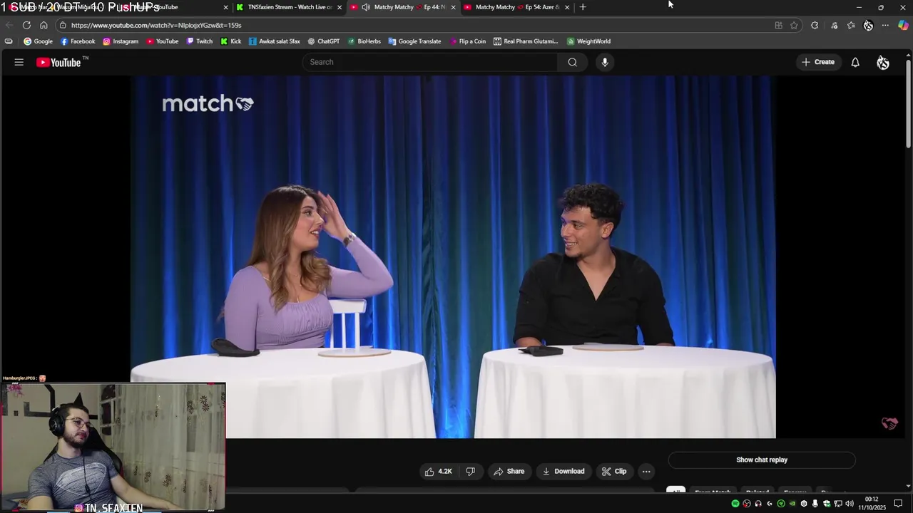Click the Download button below the video
Image resolution: width=913 pixels, height=513 pixels.
[x=563, y=471]
